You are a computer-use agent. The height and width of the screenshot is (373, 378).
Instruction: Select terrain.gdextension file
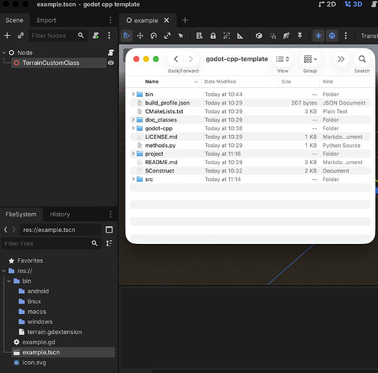(x=55, y=332)
